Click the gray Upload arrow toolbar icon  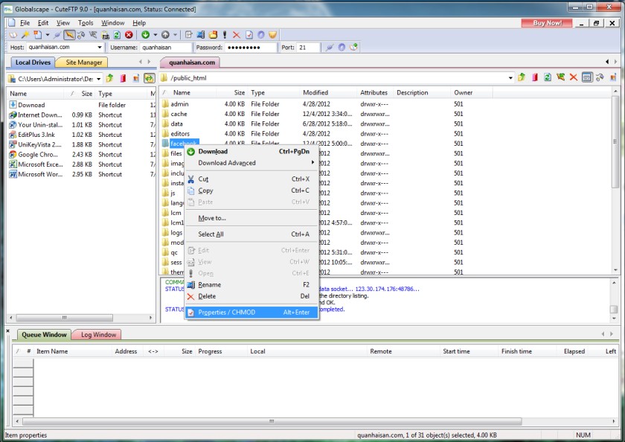pos(165,35)
